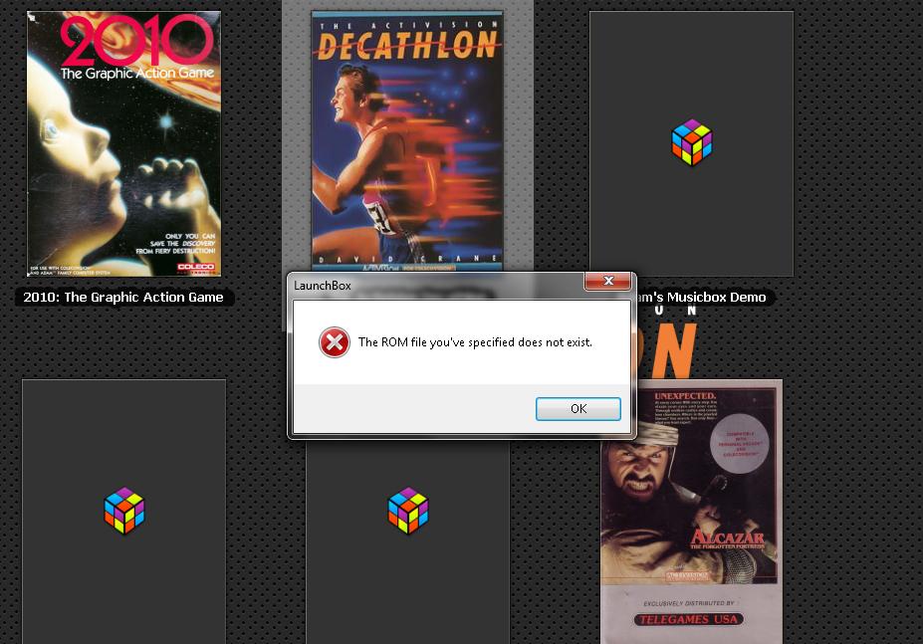Click the placeholder cube icon below the dialog
The image size is (923, 644).
(x=408, y=511)
